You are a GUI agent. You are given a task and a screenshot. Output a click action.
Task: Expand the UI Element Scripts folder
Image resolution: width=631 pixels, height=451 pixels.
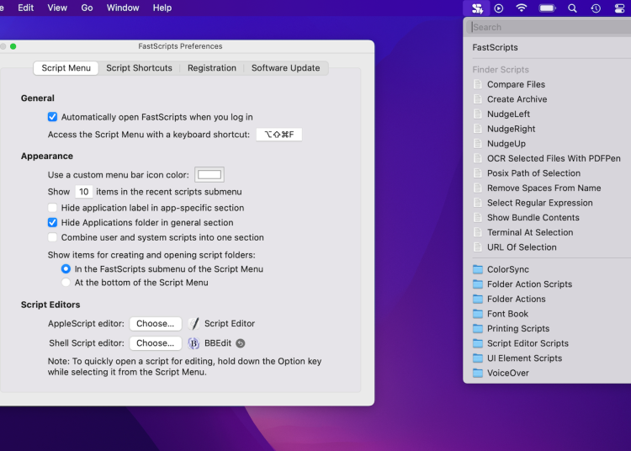coord(524,358)
